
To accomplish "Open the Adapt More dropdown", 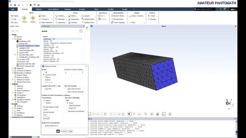I will tap(145, 23).
